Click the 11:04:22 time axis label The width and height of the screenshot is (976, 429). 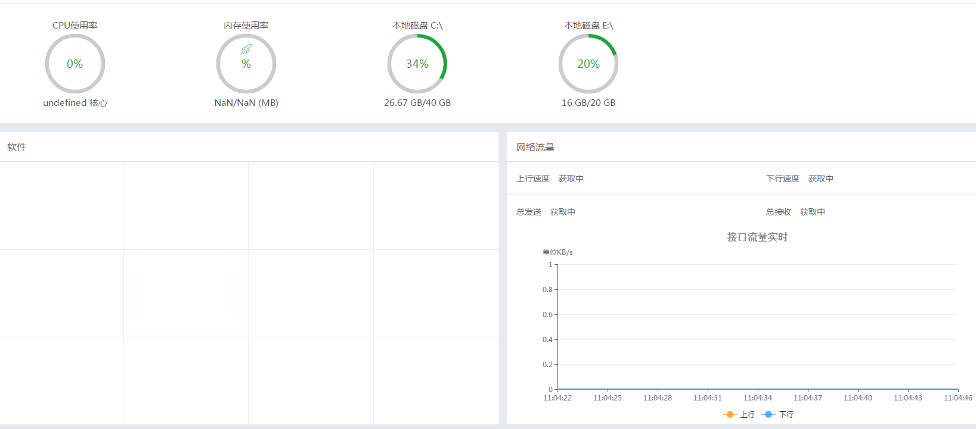(x=557, y=398)
